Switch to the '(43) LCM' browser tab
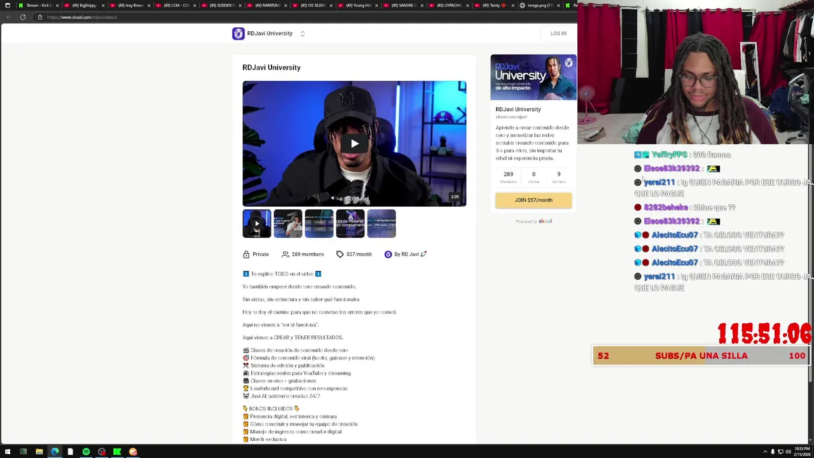This screenshot has width=814, height=458. tap(176, 5)
